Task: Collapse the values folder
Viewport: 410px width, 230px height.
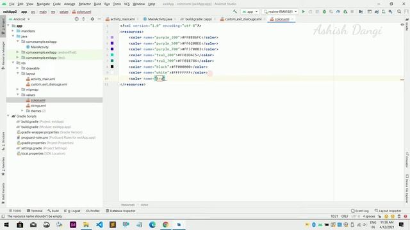Action: (17, 95)
